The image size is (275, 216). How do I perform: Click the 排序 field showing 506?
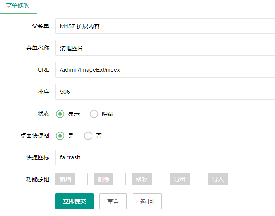(165, 92)
